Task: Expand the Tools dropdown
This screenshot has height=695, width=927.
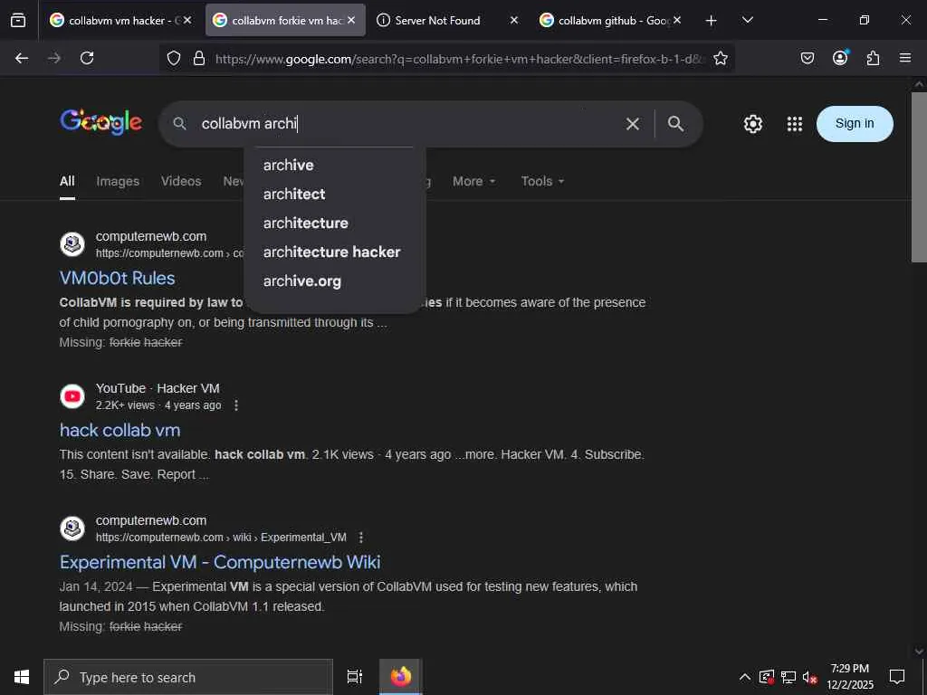Action: pos(542,181)
